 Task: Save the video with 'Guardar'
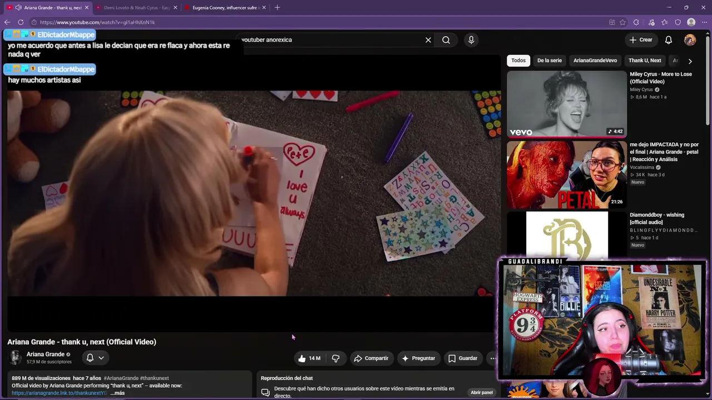point(463,358)
